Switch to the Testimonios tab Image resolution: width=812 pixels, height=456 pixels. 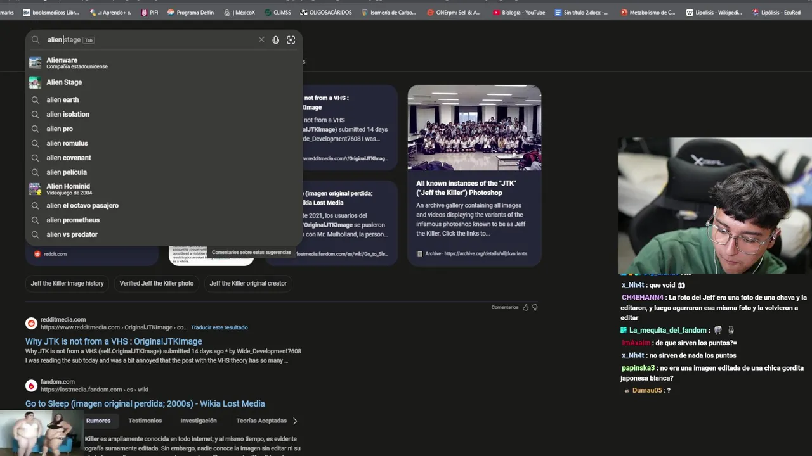(145, 421)
